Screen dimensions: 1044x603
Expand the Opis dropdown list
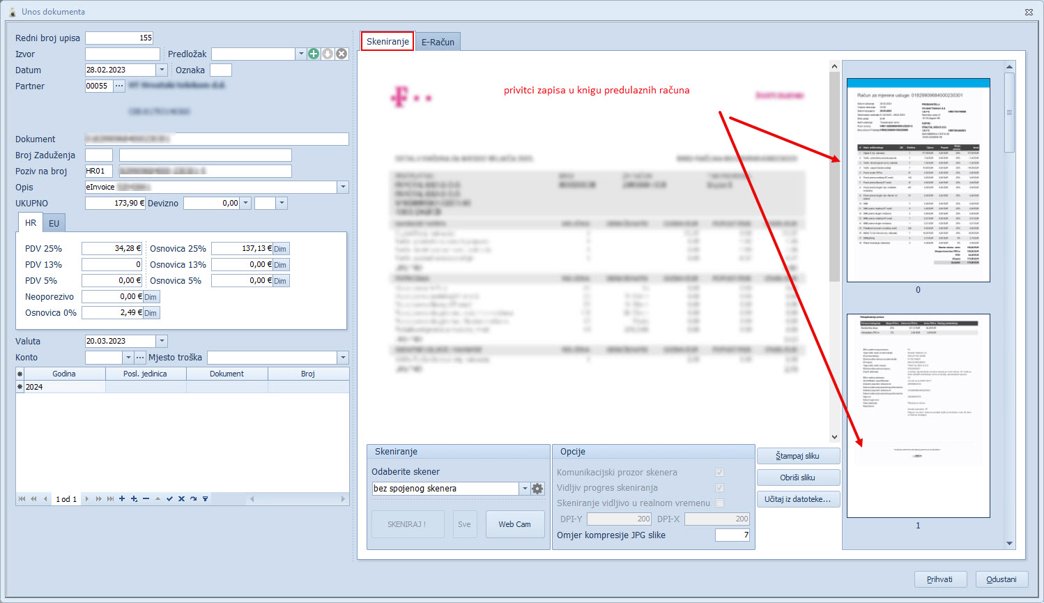click(342, 187)
